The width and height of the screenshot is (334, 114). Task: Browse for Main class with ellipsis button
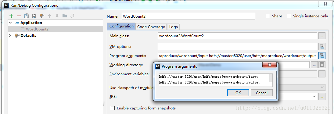[322, 36]
